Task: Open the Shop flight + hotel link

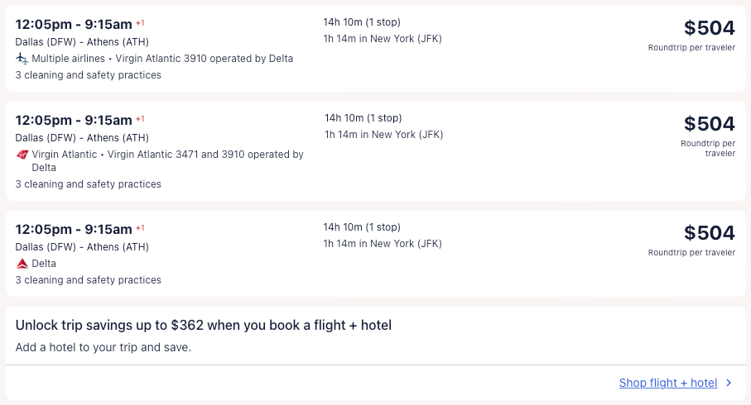Action: coord(667,383)
